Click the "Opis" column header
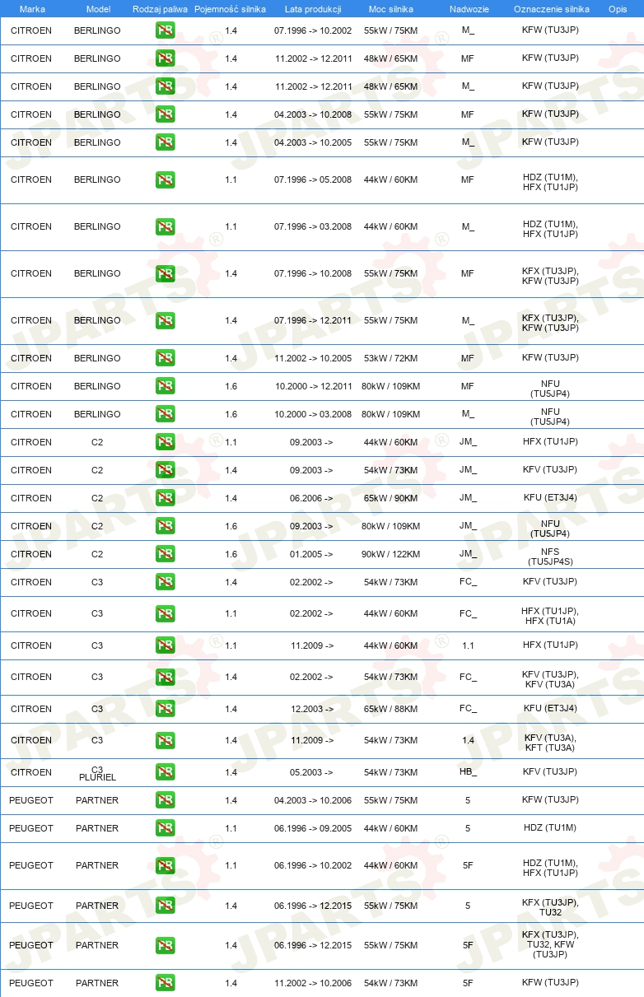644x997 pixels. (x=618, y=9)
